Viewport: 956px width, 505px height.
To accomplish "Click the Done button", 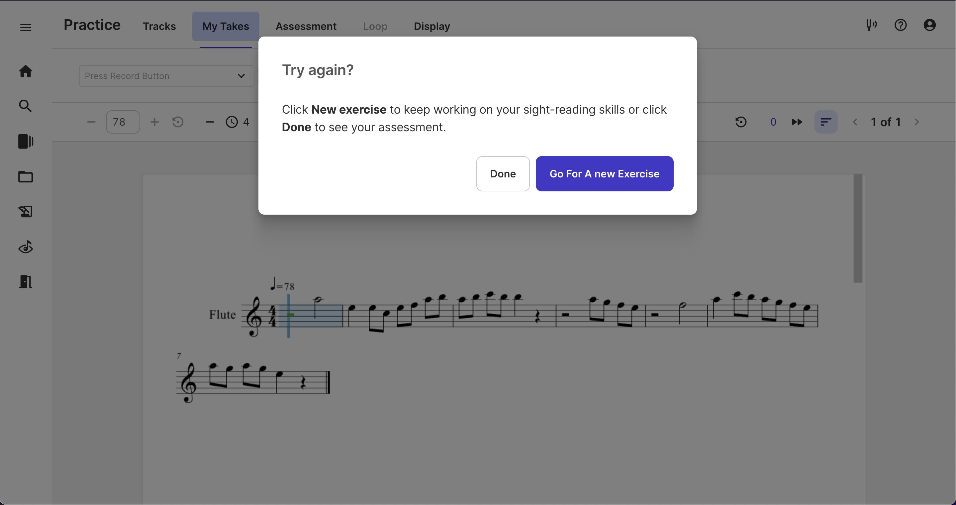I will 503,174.
